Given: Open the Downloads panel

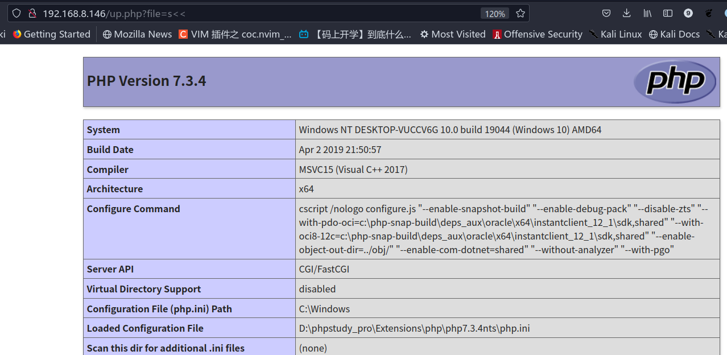Looking at the screenshot, I should pos(626,13).
